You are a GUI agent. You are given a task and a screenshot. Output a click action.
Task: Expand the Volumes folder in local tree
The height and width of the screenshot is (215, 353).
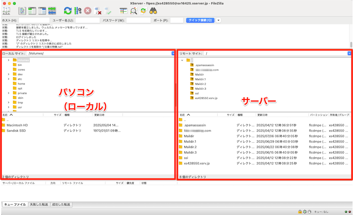point(9,60)
